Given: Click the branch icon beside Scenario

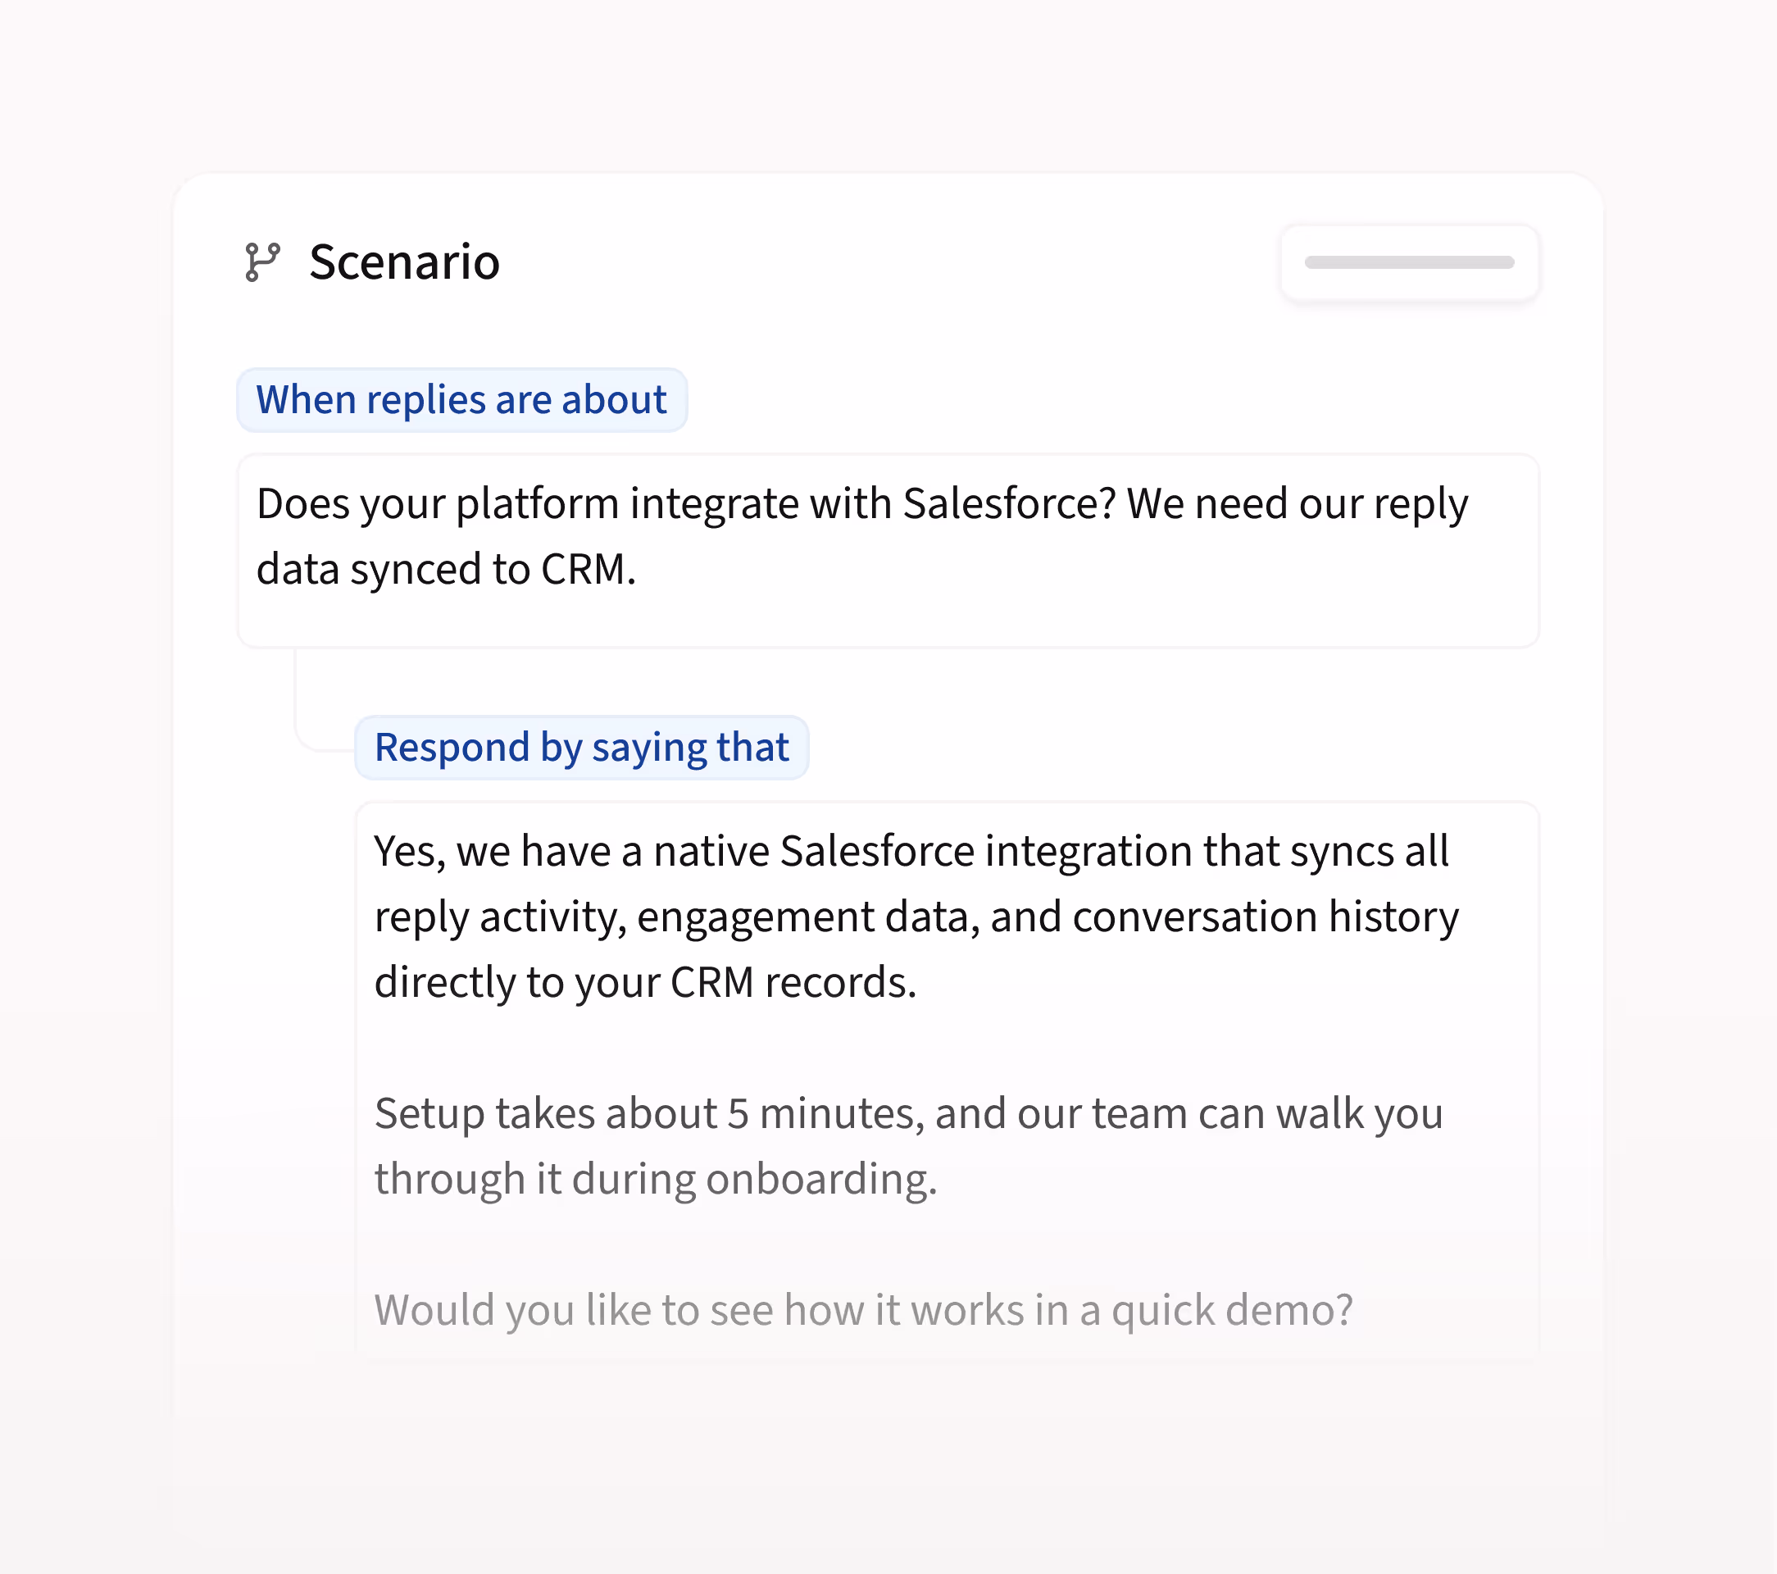Looking at the screenshot, I should click(261, 262).
